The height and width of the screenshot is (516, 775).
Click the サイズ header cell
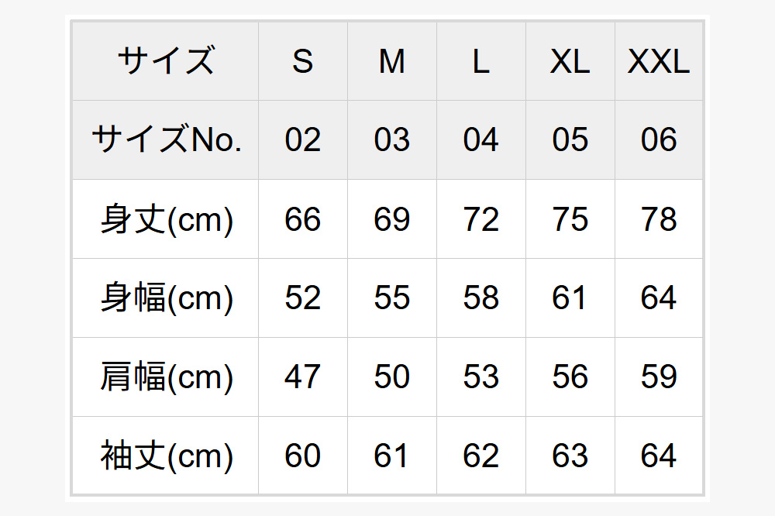(x=165, y=61)
